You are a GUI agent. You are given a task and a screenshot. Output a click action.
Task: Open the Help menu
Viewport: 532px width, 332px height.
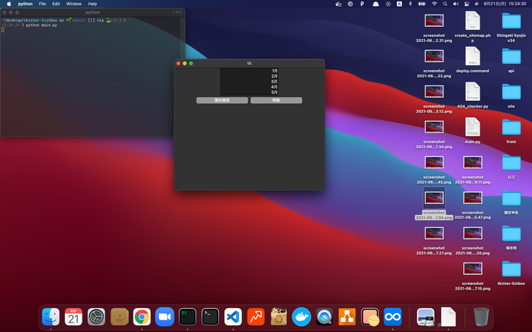[x=93, y=4]
